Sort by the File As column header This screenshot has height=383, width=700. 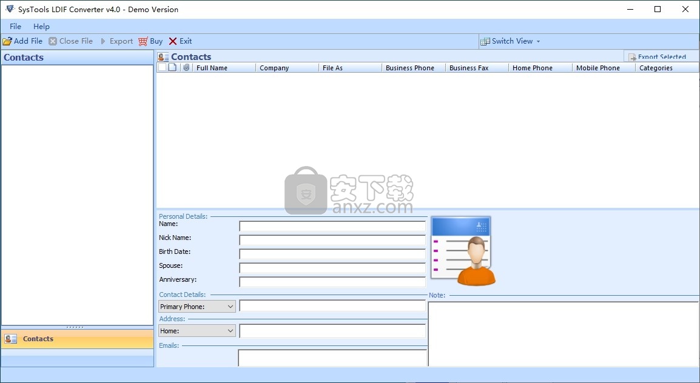point(351,68)
